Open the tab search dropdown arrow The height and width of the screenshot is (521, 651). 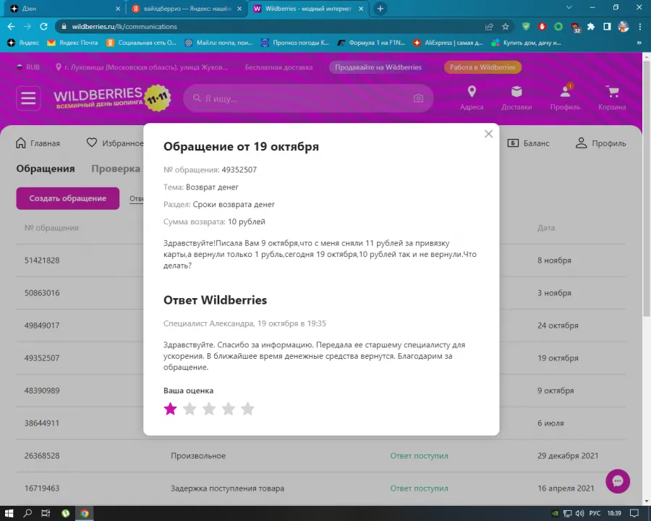click(x=569, y=7)
